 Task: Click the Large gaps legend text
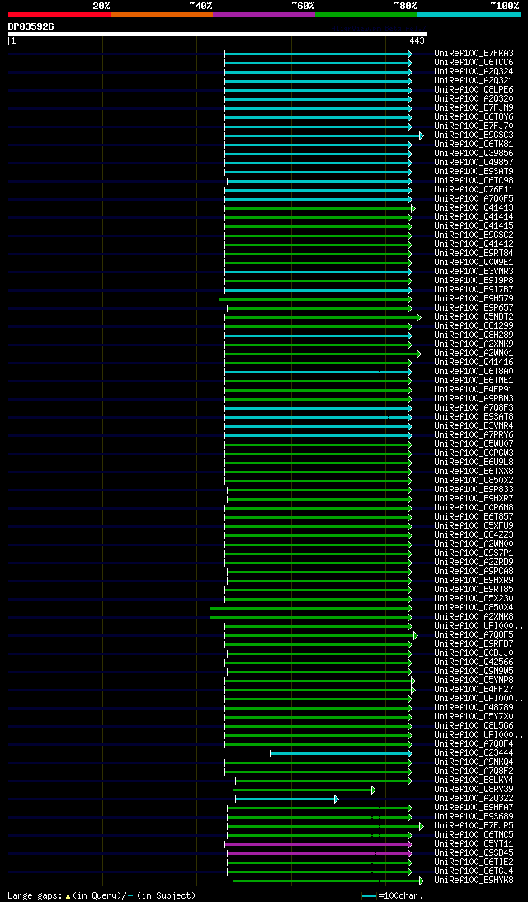click(101, 895)
